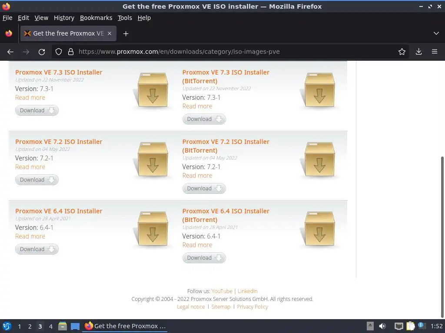
Task: Select the Get the free Proxmox VE tab
Action: pos(68,33)
